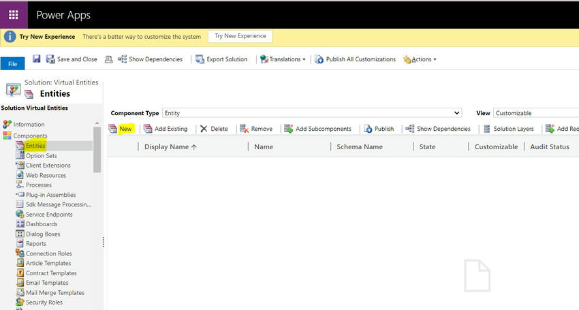Click the Customizable column header
The width and height of the screenshot is (579, 310).
pyautogui.click(x=497, y=146)
